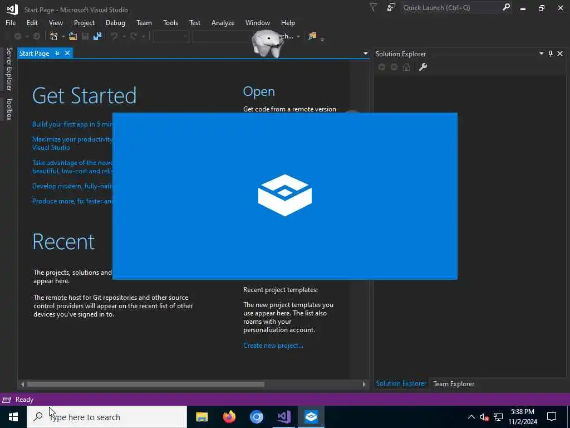
Task: Open the Project menu
Action: [x=85, y=22]
